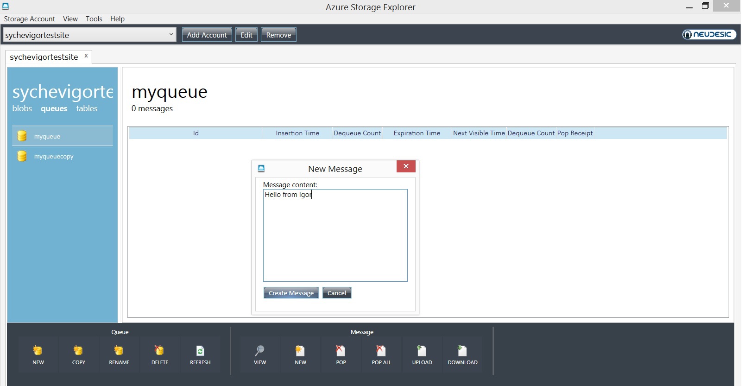Switch to blobs view
The width and height of the screenshot is (745, 386).
[x=22, y=108]
